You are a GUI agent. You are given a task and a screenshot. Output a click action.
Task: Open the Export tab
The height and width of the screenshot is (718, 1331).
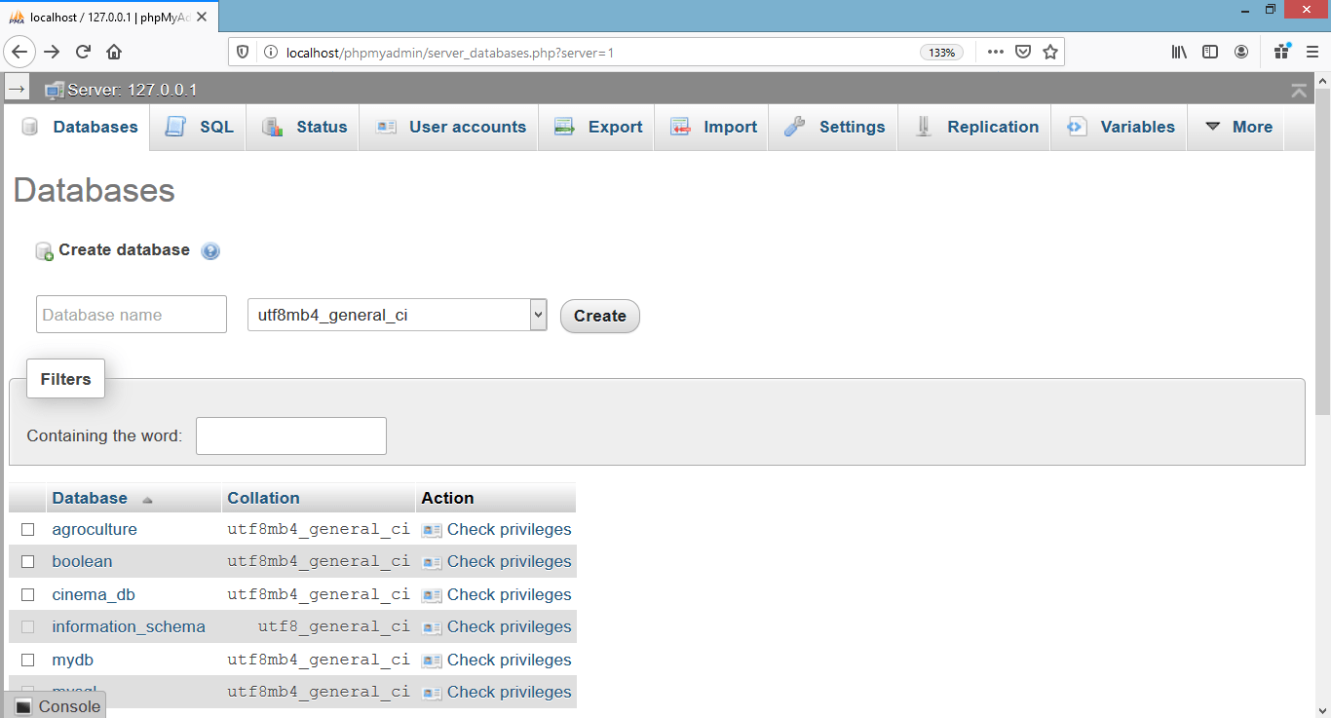click(597, 127)
